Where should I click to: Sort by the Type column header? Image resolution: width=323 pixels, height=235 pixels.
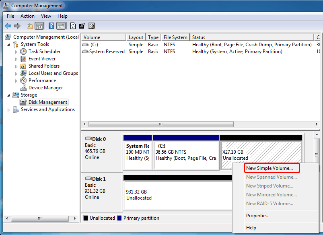coord(153,37)
